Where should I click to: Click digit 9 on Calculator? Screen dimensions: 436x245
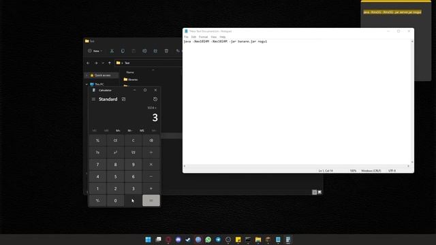[134, 165]
